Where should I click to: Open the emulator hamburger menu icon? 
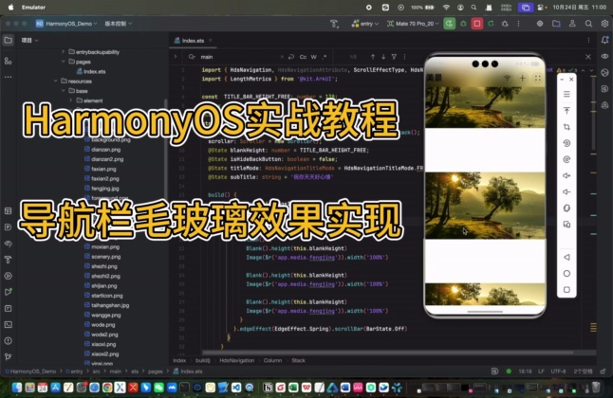pyautogui.click(x=567, y=95)
